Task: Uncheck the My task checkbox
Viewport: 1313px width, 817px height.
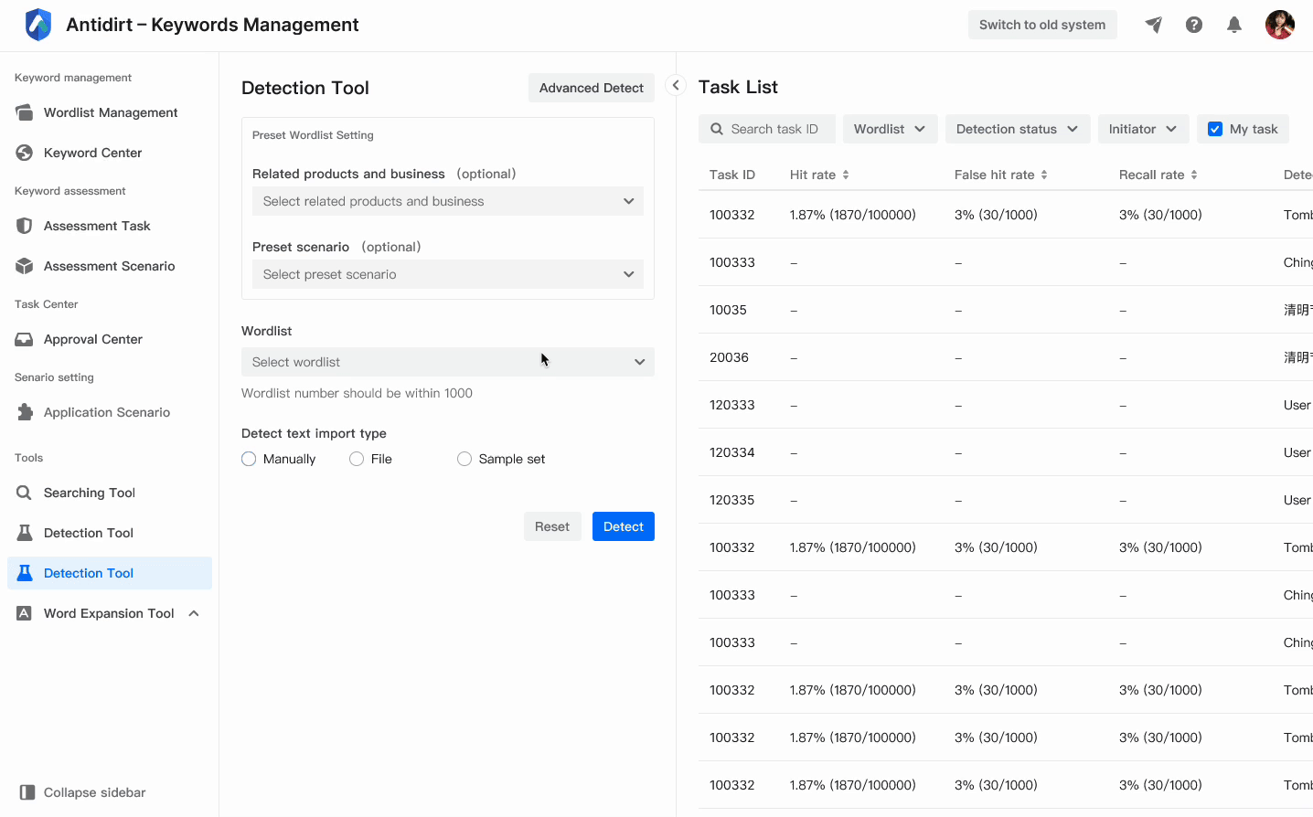Action: coord(1215,129)
